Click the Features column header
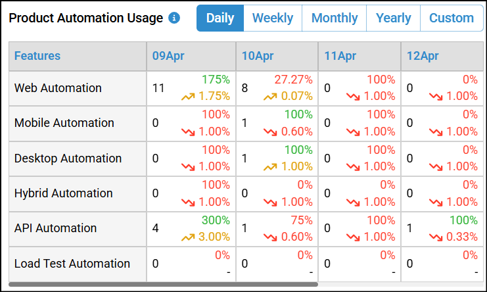The width and height of the screenshot is (487, 292). tap(37, 57)
